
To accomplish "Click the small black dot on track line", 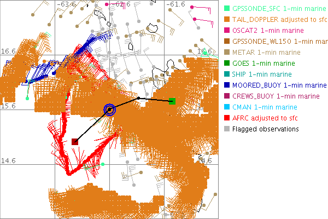I will click(138, 99).
